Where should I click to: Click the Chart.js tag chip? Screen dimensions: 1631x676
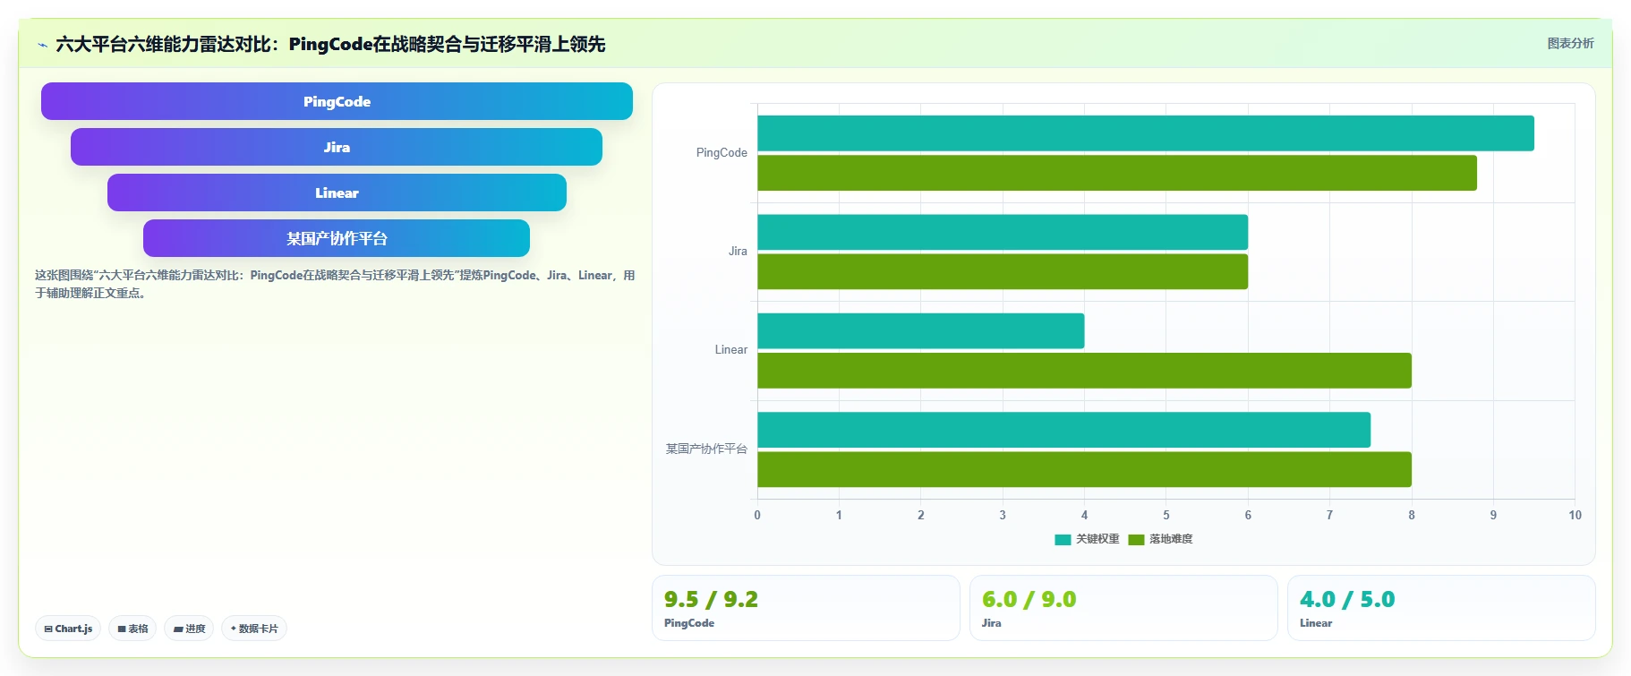click(68, 629)
